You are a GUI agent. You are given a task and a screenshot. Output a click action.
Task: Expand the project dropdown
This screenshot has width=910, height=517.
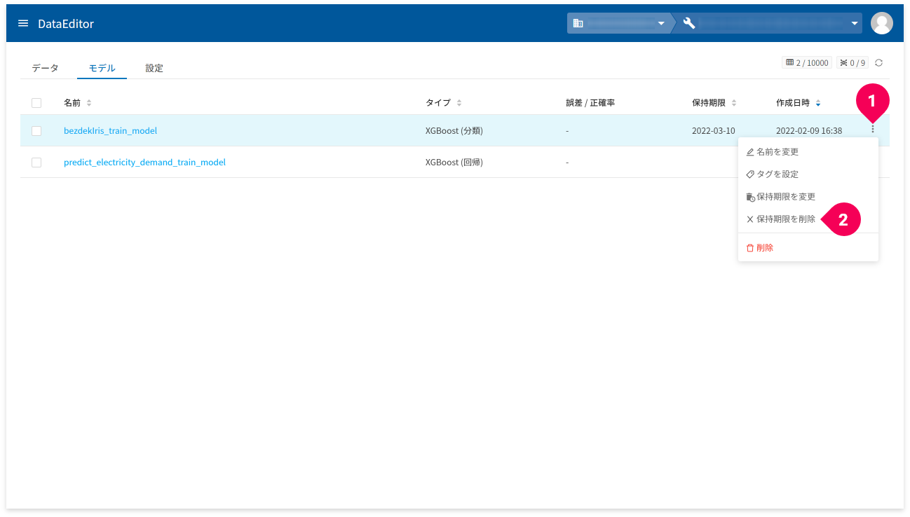[855, 23]
